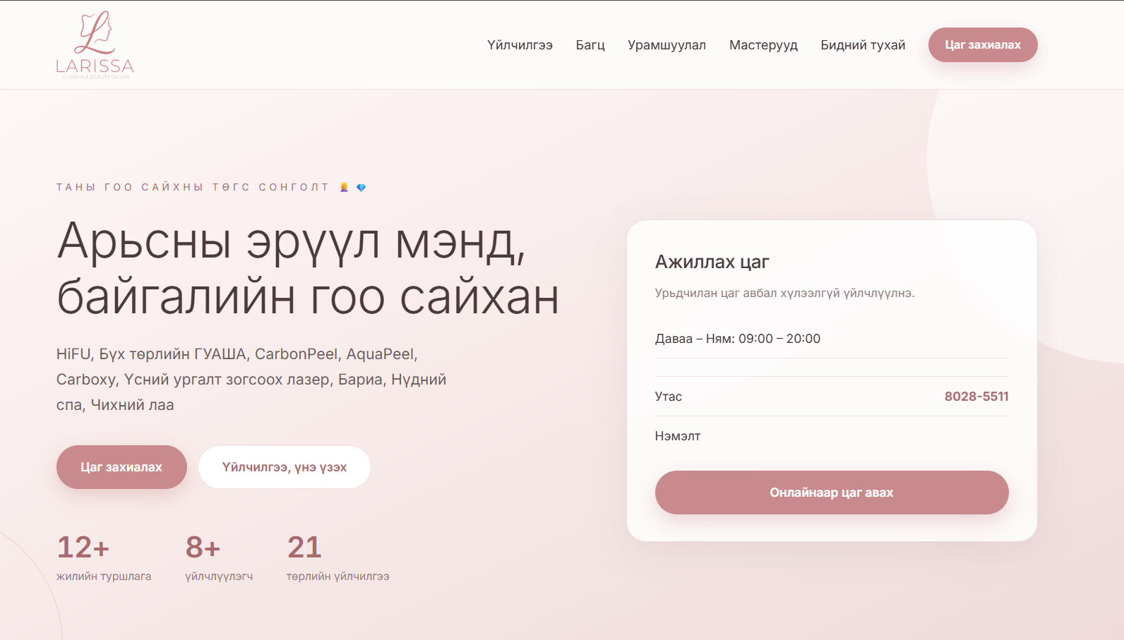Click the gem emoji in tagline

point(361,187)
